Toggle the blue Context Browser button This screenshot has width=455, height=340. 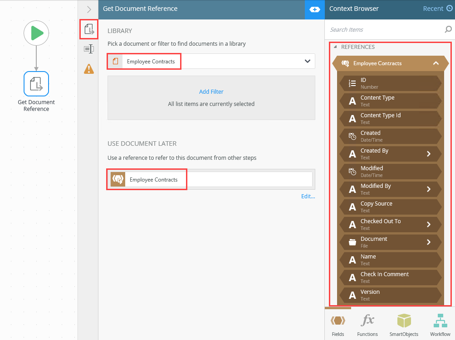(x=314, y=9)
